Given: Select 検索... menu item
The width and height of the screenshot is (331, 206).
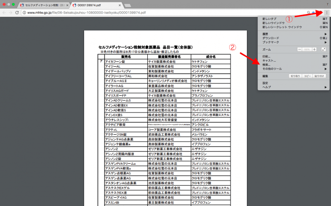Looking at the screenshot, I should coord(293,65).
